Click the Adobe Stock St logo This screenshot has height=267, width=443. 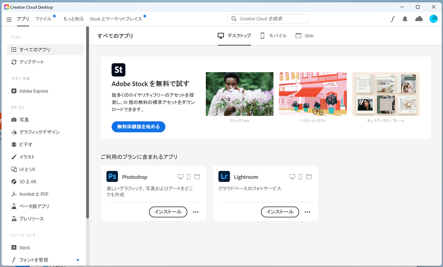click(x=118, y=70)
